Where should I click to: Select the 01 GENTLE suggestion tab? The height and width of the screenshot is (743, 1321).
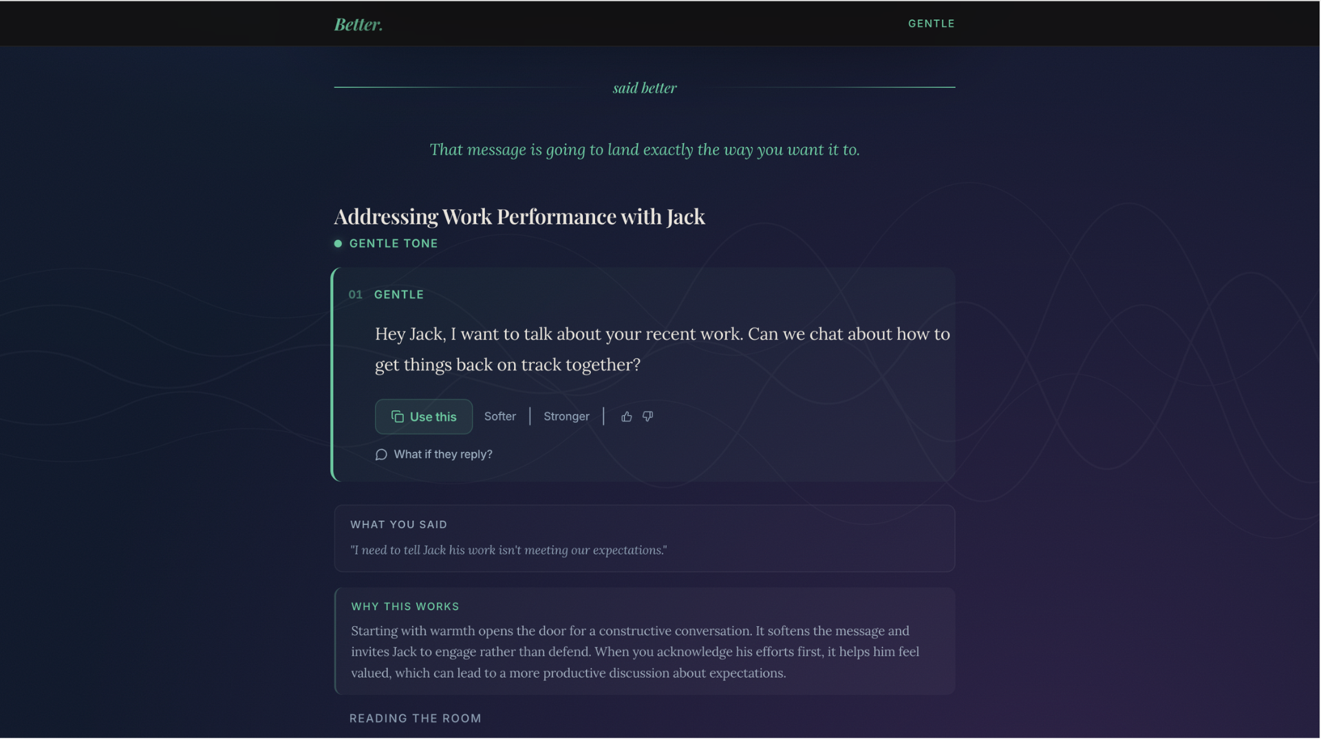pos(386,294)
